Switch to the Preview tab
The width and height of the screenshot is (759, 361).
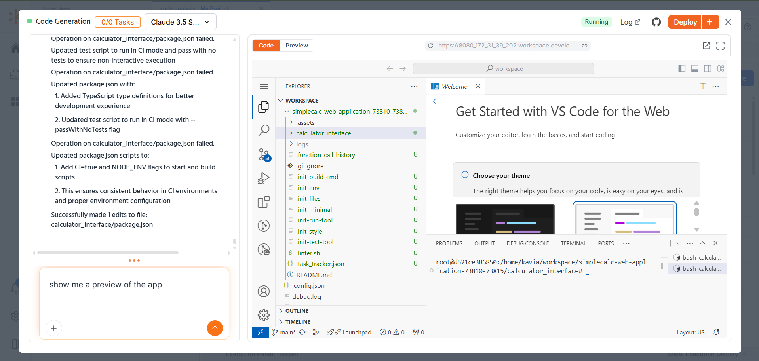tap(297, 46)
